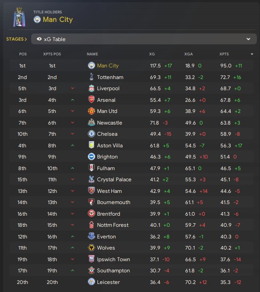Sort the table by XGA column
260x292 pixels.
click(188, 54)
